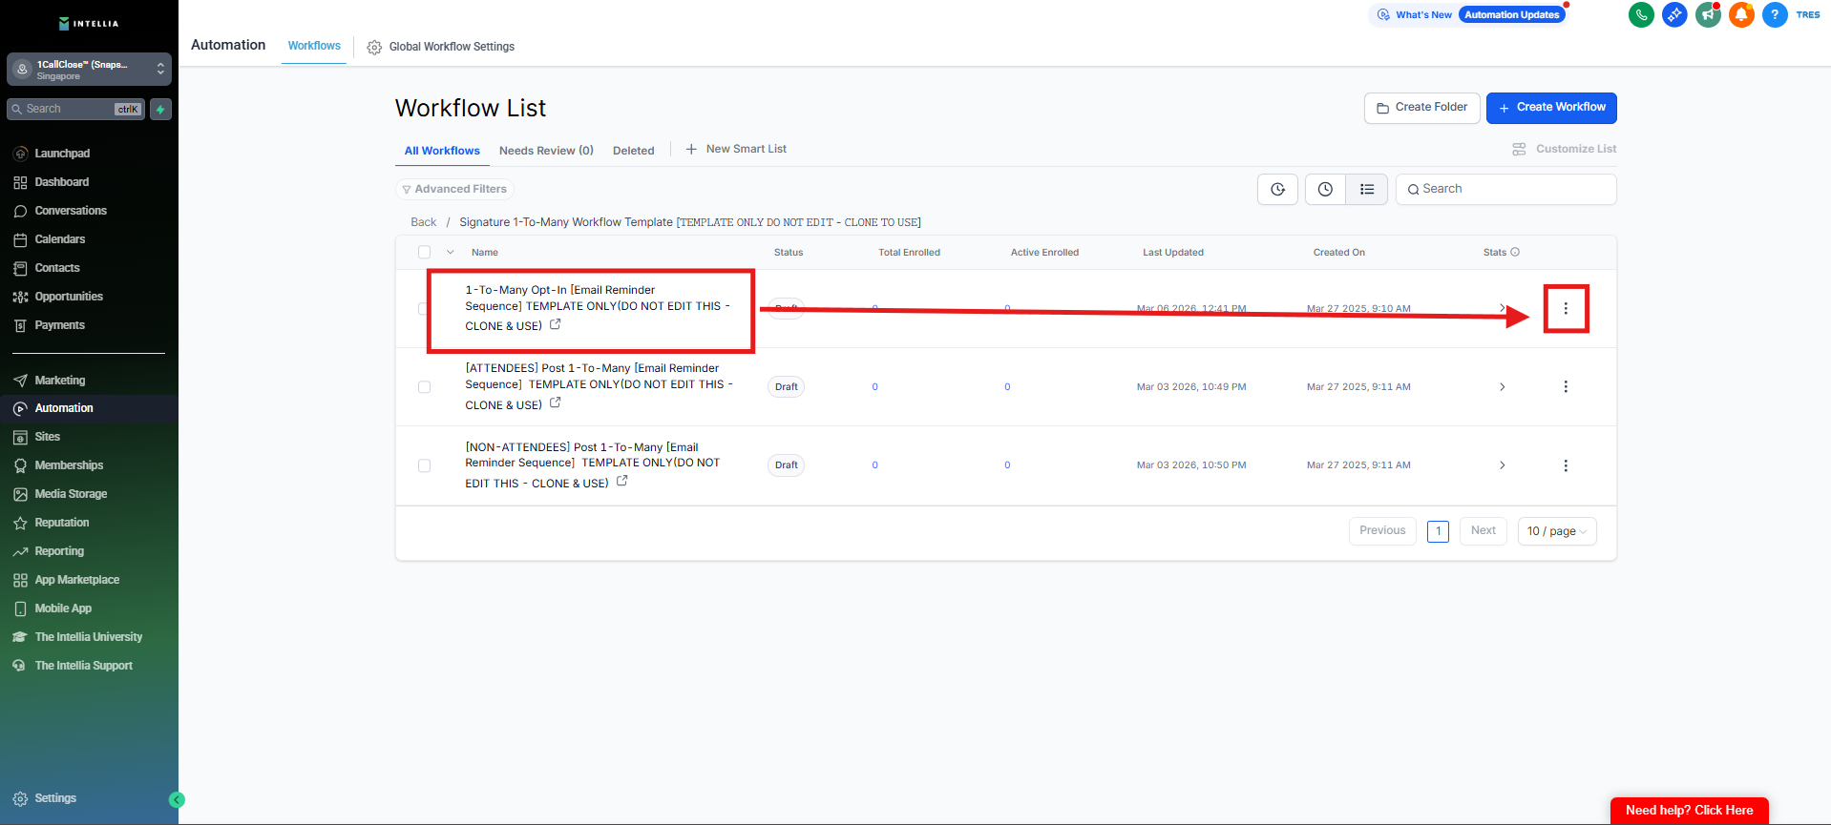This screenshot has width=1831, height=825.
Task: Click the Create Workflow button
Action: coord(1550,108)
